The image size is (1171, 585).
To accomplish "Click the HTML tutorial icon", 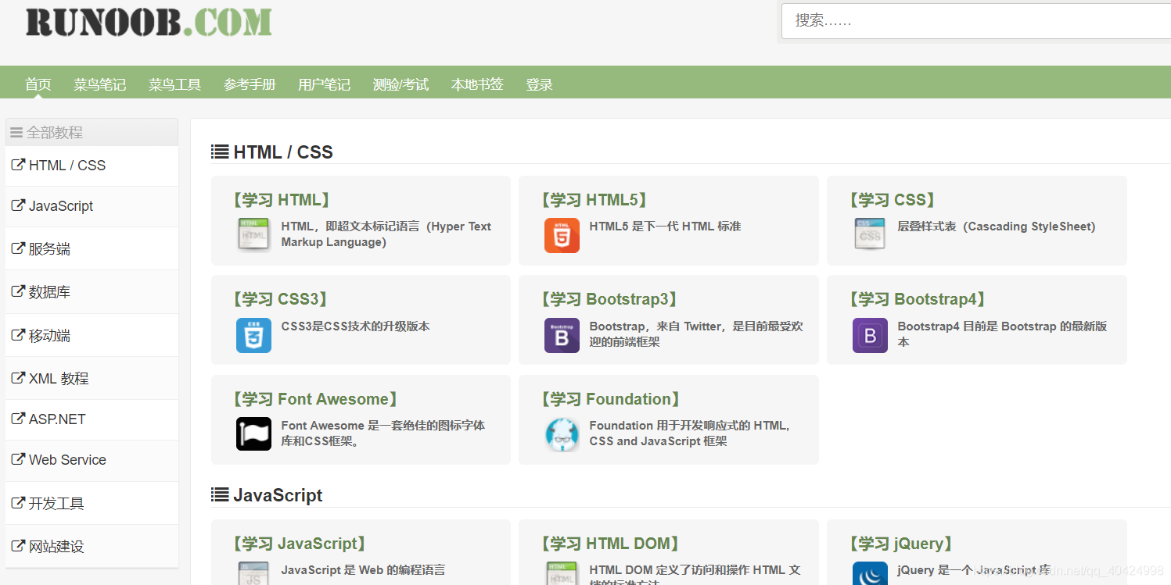I will pyautogui.click(x=253, y=235).
